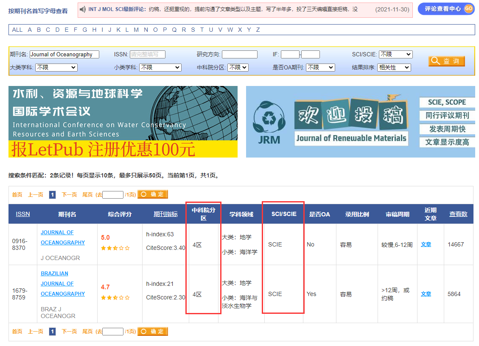Click the magnifier icon on the 查询 button
Viewport: 479px width, 346px height.
(436, 61)
